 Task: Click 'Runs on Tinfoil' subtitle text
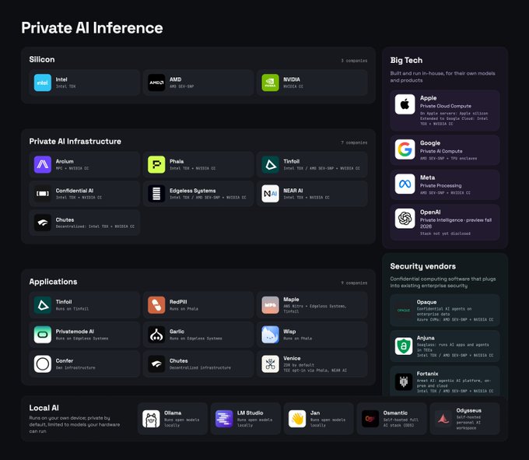72,309
